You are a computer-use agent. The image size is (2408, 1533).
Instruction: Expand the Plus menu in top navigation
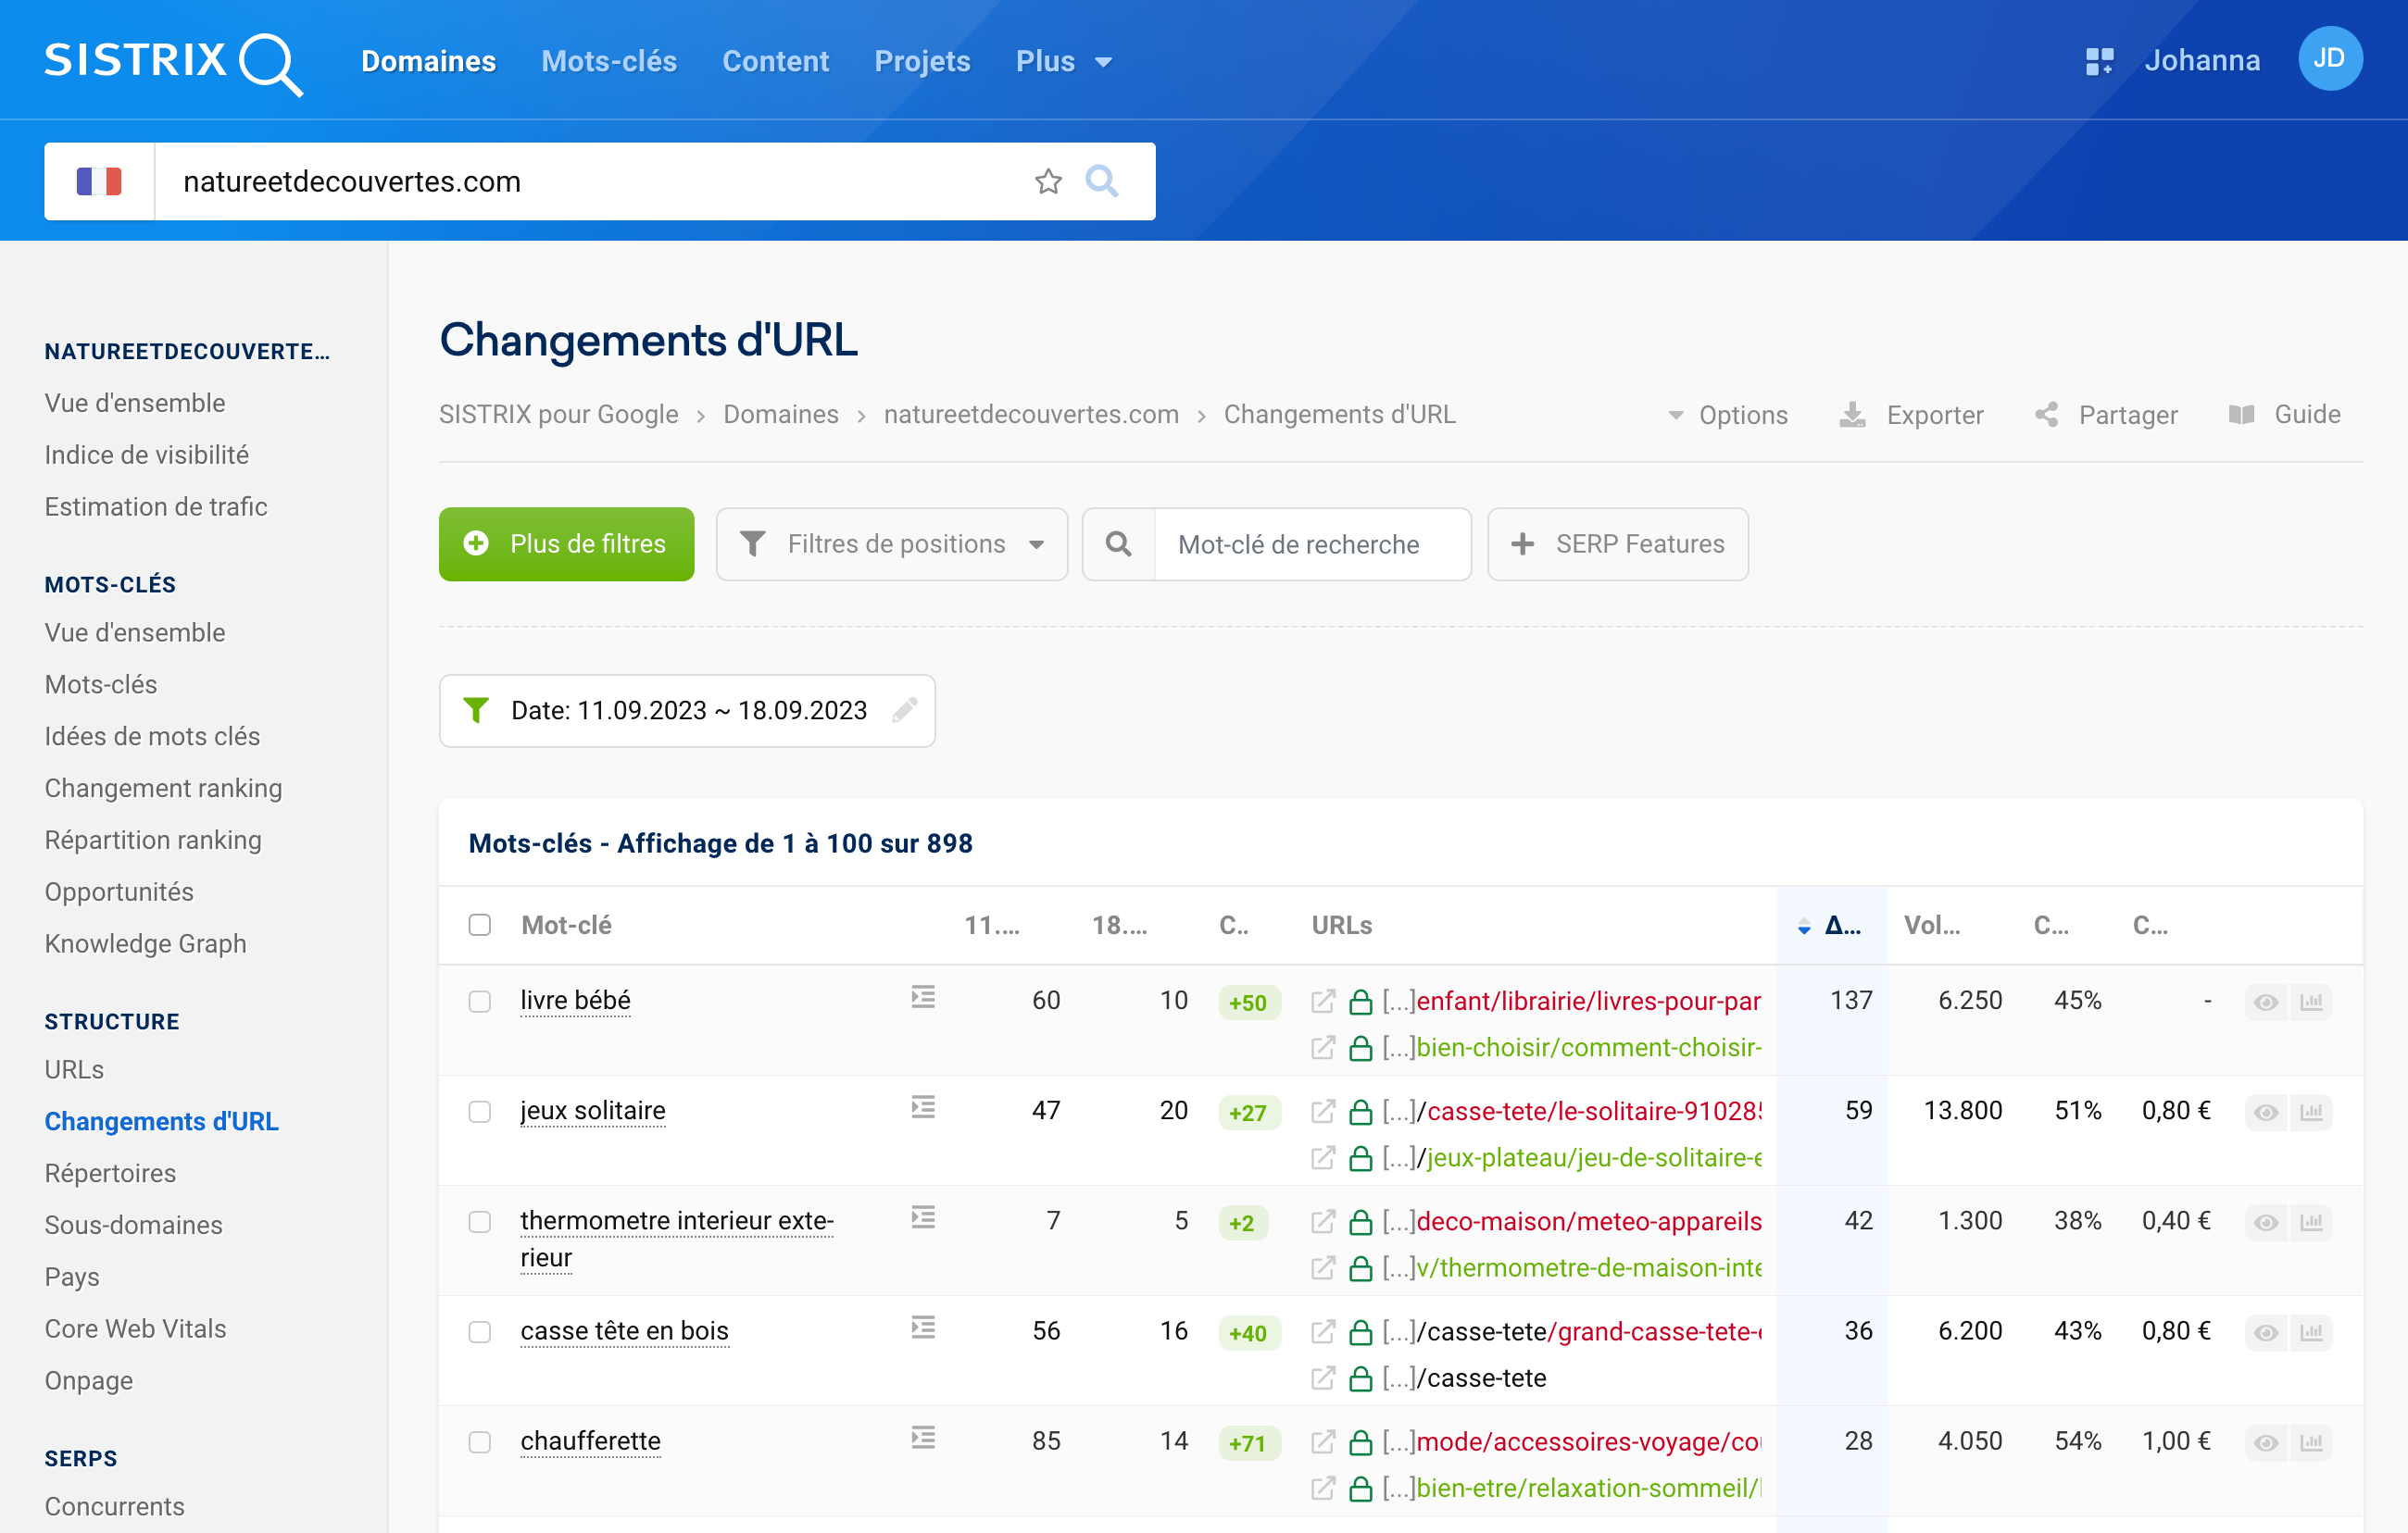(1063, 62)
